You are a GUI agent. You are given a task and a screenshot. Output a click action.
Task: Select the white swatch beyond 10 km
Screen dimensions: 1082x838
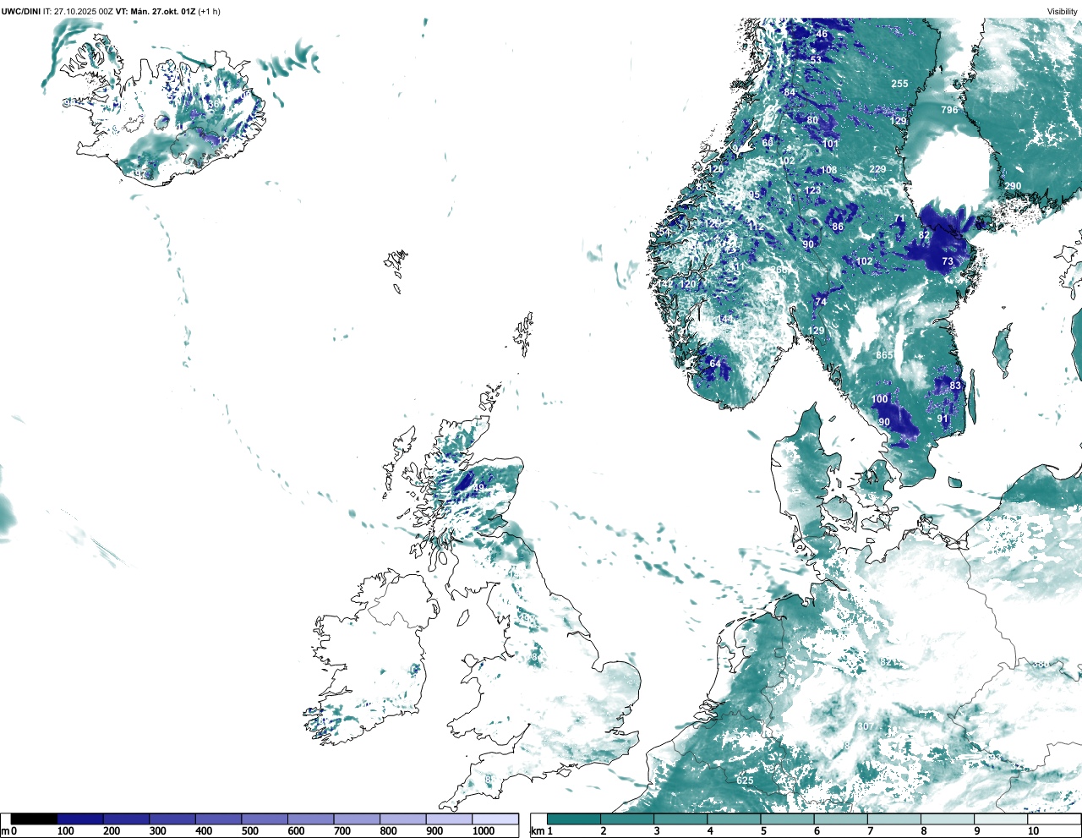[1055, 819]
